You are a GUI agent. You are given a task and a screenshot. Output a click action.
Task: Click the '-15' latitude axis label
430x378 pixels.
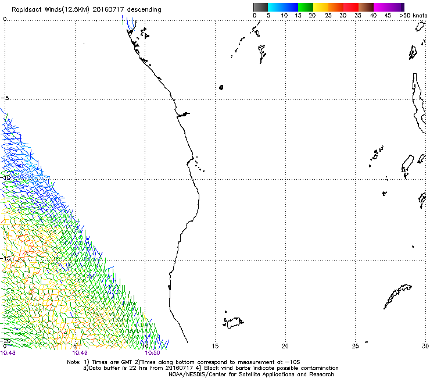[5, 258]
